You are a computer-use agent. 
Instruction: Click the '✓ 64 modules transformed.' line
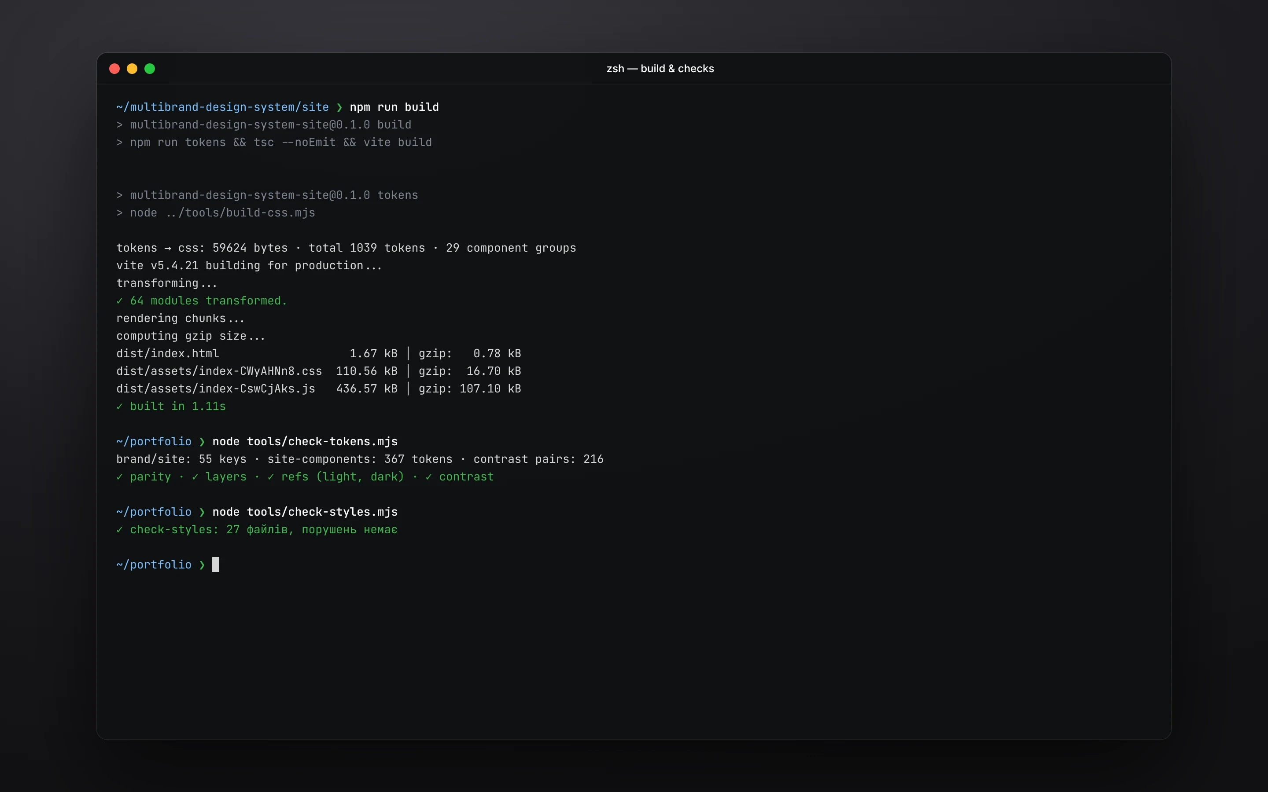coord(202,301)
